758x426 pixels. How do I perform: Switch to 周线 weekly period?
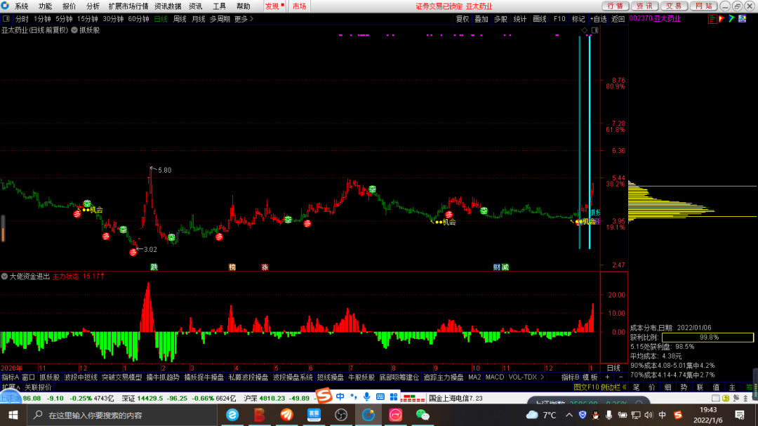(180, 19)
